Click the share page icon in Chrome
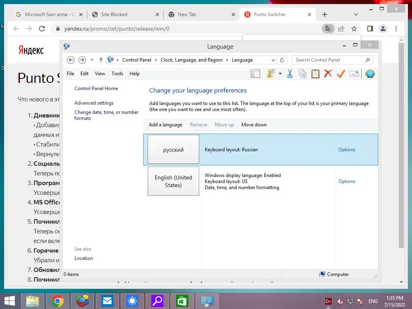This screenshot has height=309, width=412. coord(341,29)
